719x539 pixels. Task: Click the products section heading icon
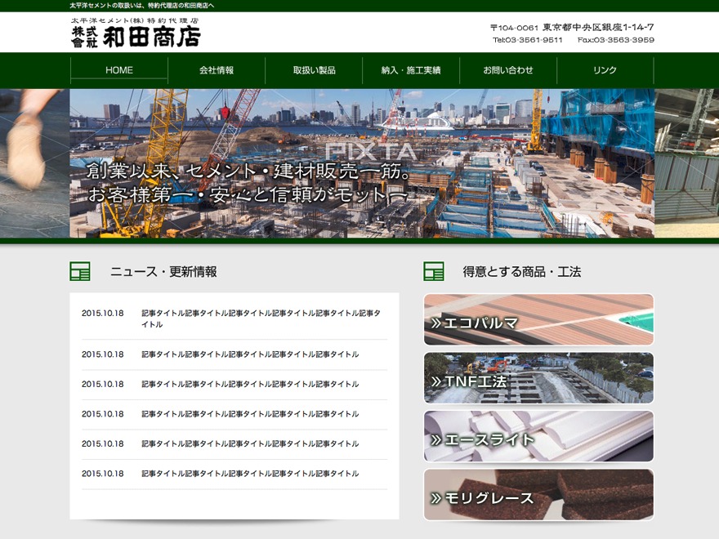[x=434, y=271]
